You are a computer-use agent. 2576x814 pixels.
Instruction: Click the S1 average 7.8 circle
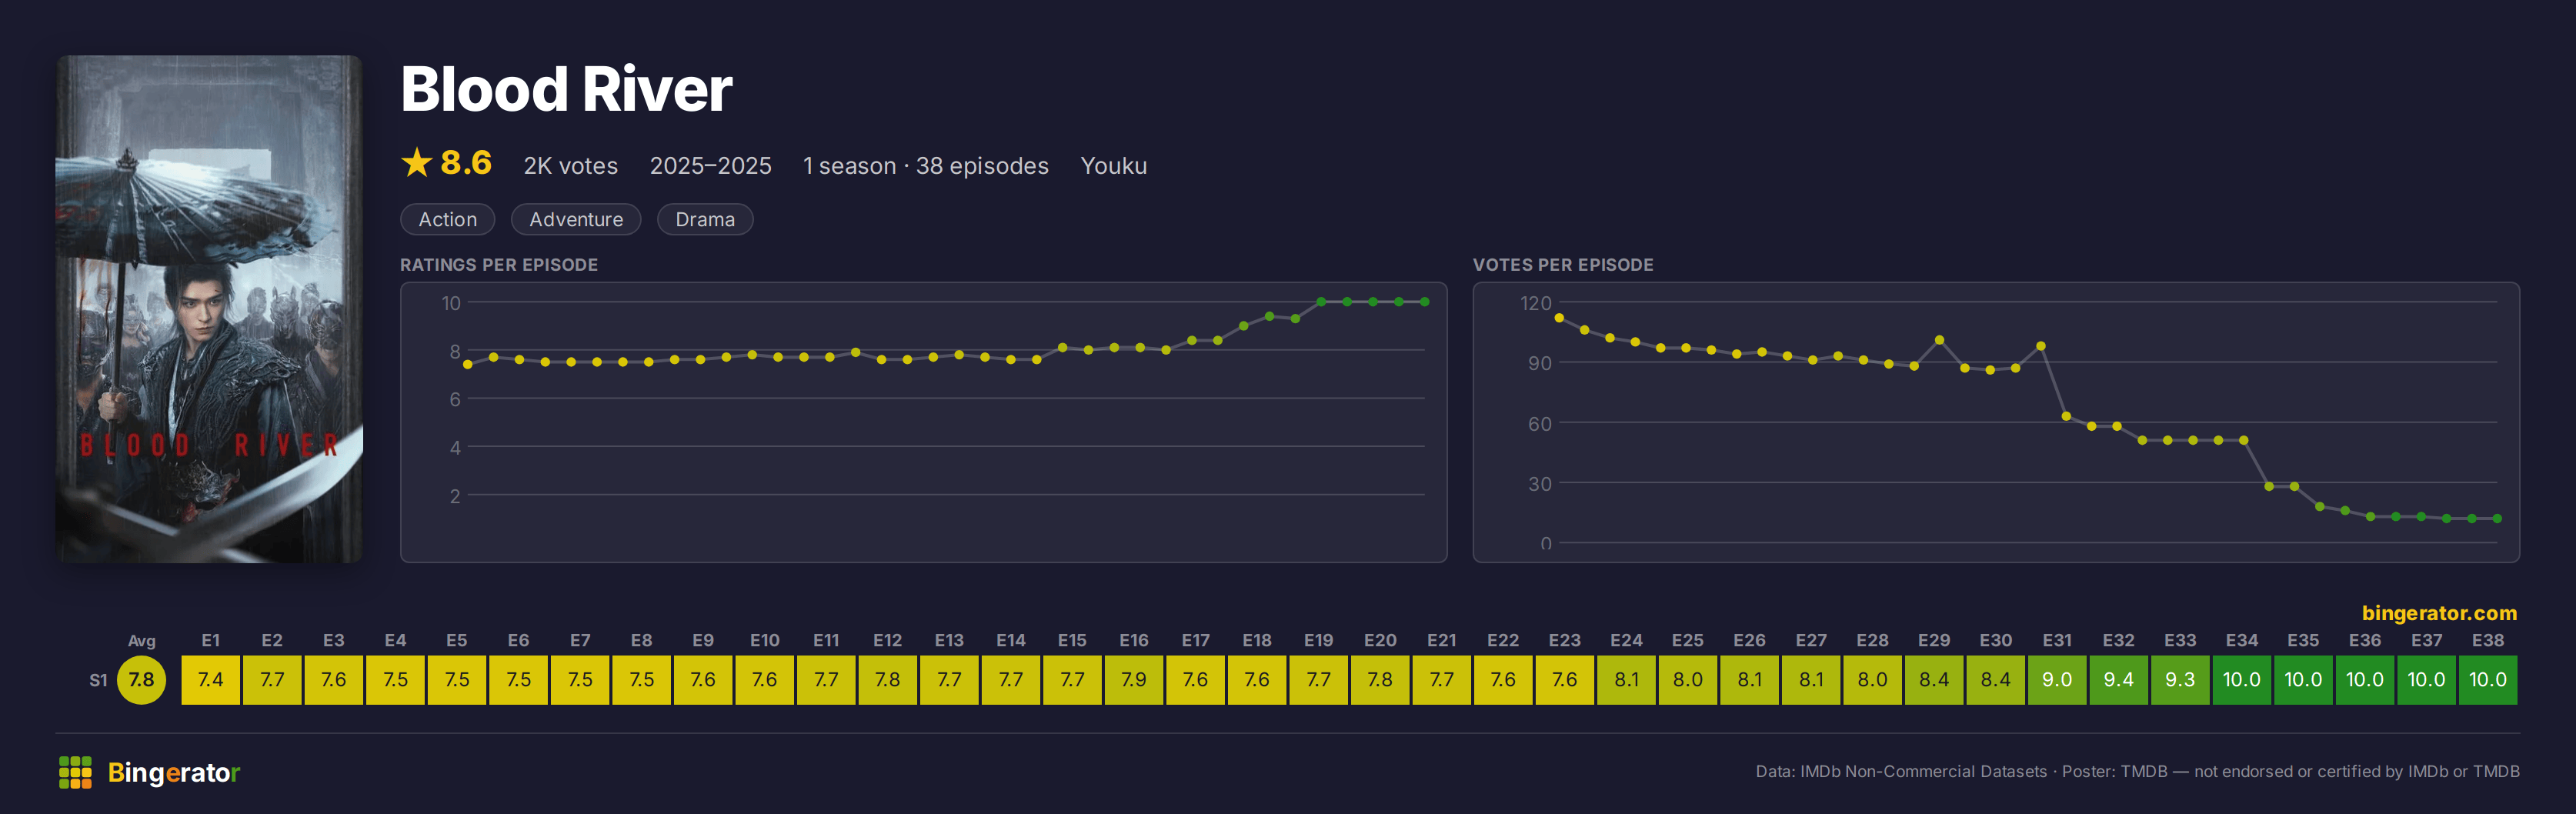(x=141, y=680)
